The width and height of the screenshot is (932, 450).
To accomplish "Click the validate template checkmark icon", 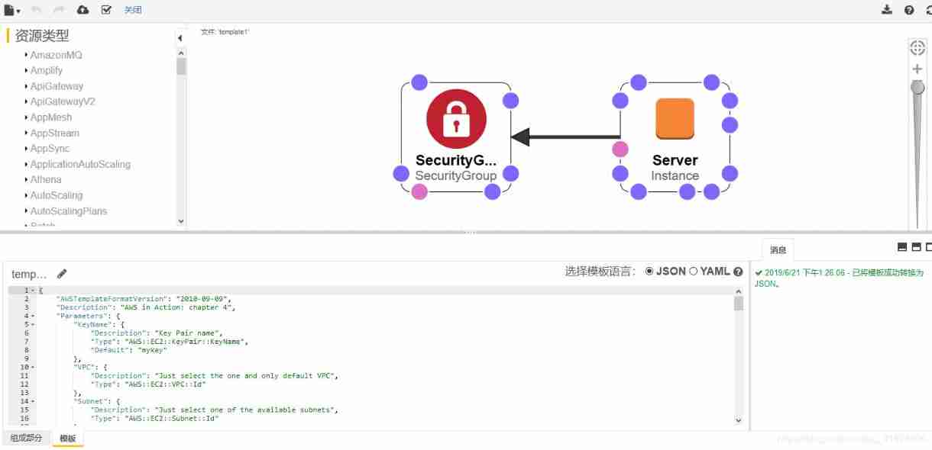I will point(106,10).
